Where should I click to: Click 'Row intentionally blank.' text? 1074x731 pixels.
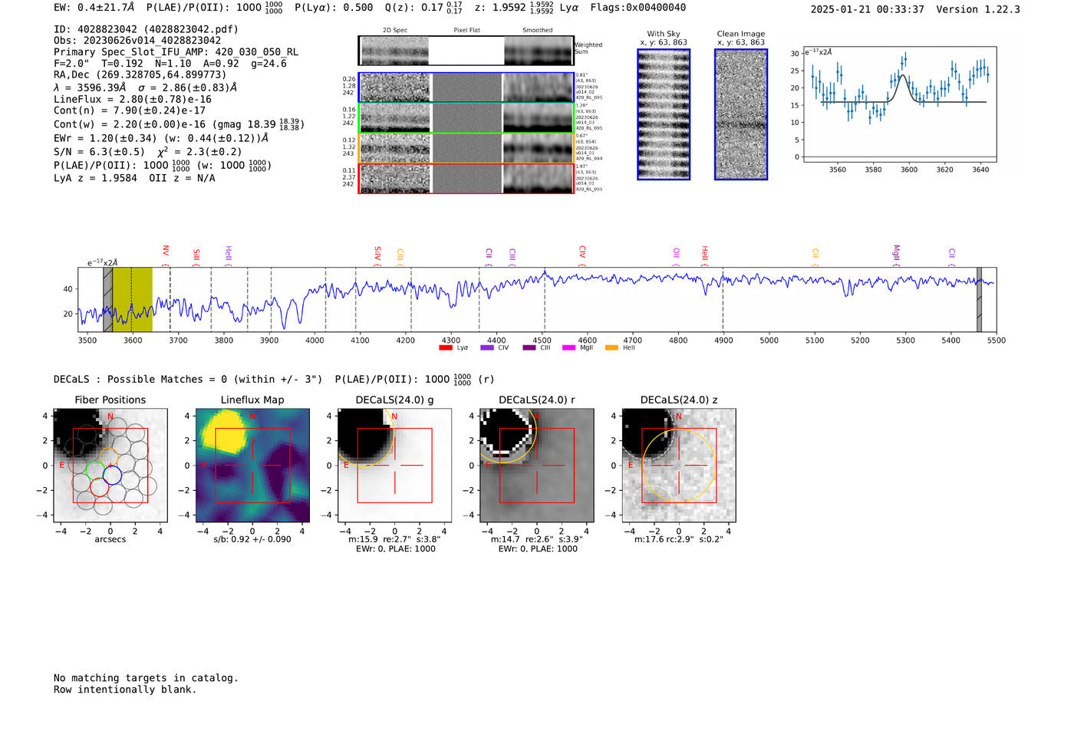(125, 690)
